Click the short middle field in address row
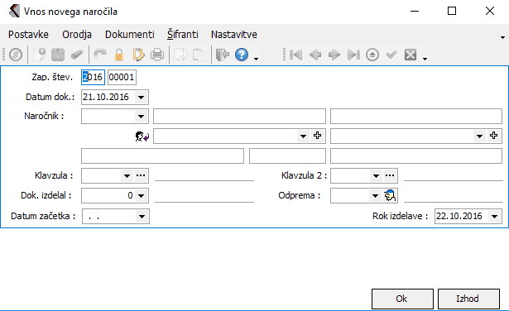 point(287,156)
